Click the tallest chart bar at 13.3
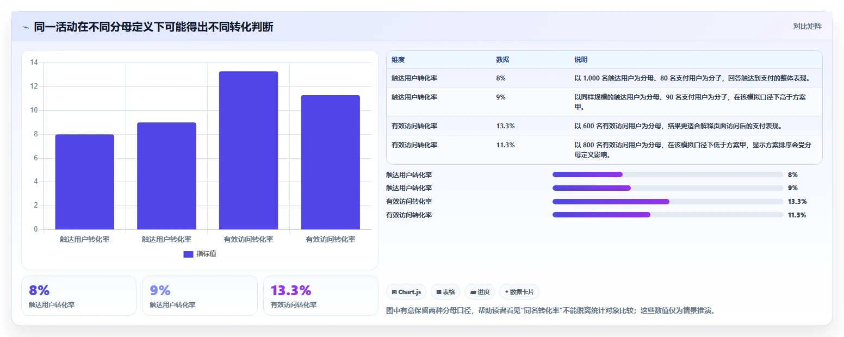The height and width of the screenshot is (337, 844). (x=249, y=151)
